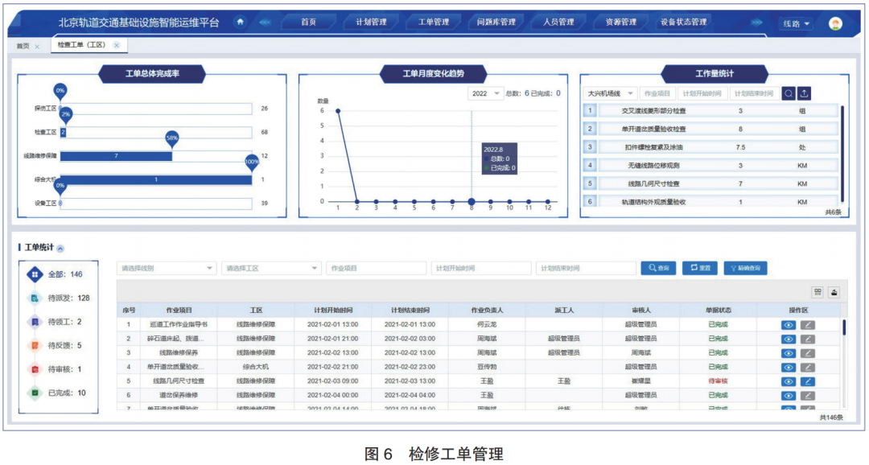Open the user avatar icon at top right
This screenshot has height=465, width=869.
[x=834, y=22]
